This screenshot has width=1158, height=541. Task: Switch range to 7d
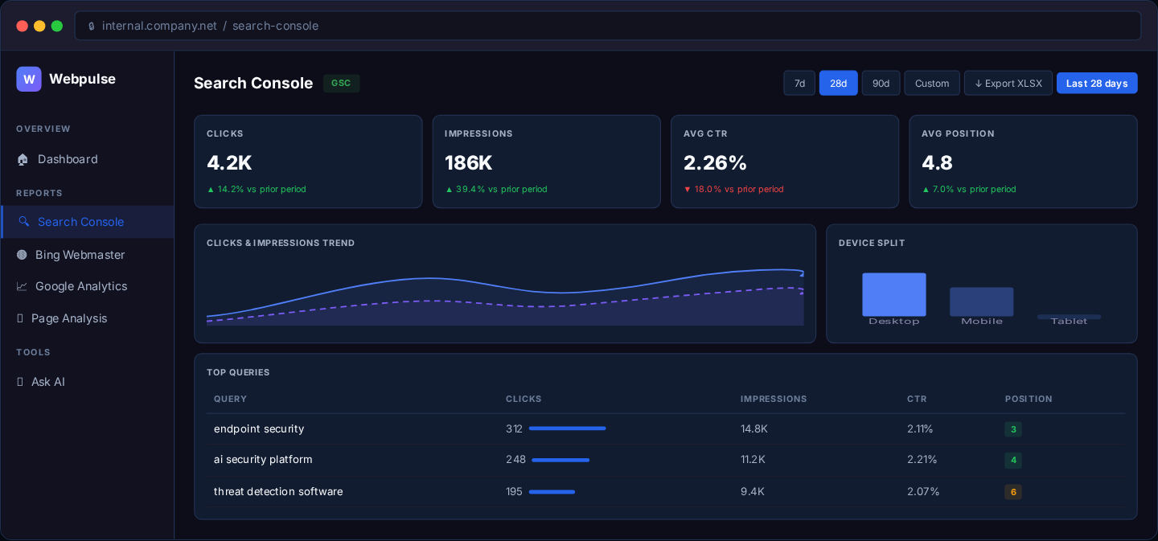click(x=799, y=83)
